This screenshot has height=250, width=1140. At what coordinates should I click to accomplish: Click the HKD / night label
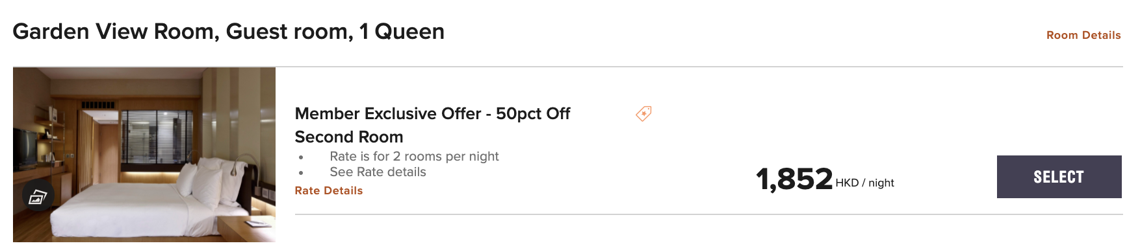click(x=864, y=183)
